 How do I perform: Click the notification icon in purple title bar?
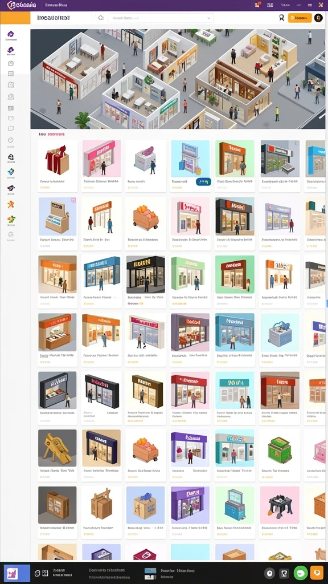[x=257, y=5]
